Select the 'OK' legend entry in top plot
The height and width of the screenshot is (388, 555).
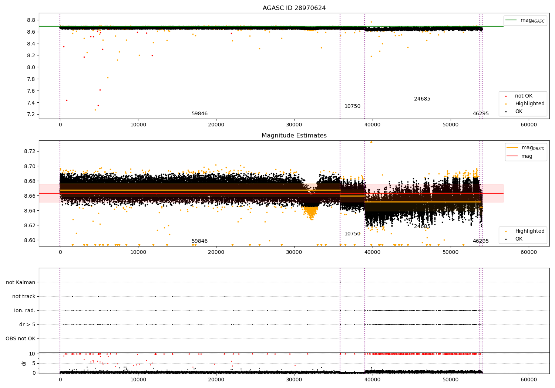pyautogui.click(x=519, y=112)
